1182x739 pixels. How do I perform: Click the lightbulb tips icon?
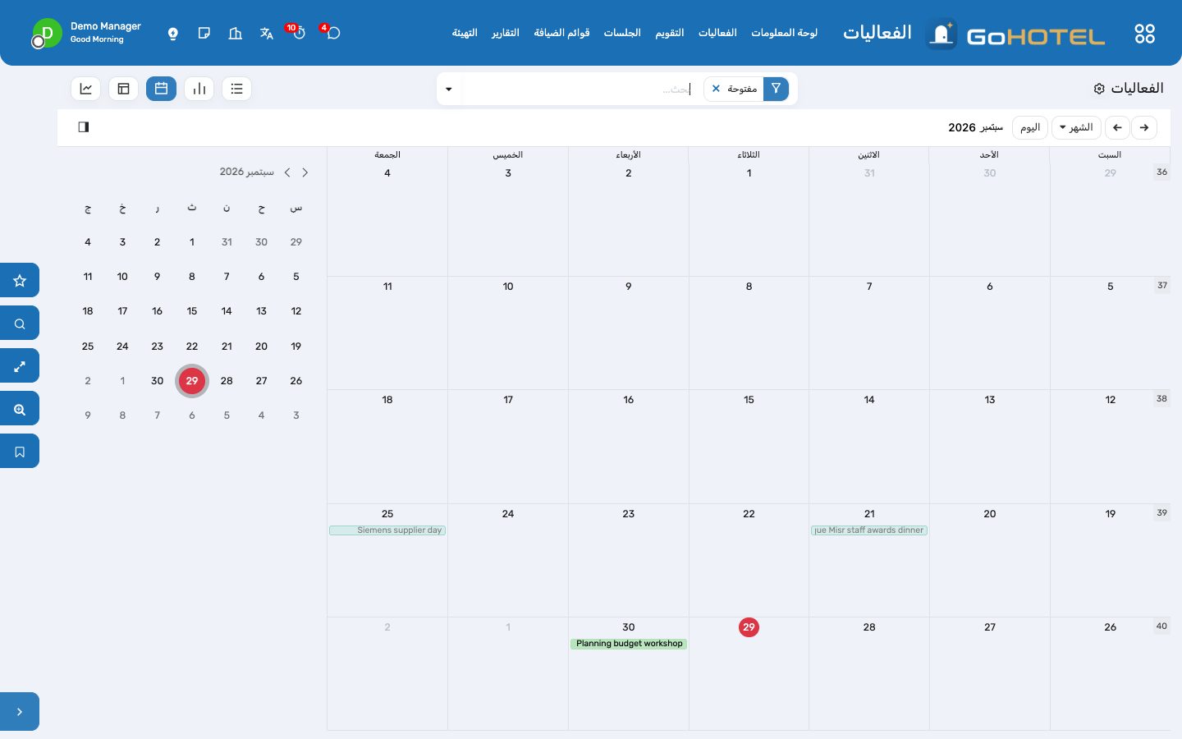(x=173, y=34)
